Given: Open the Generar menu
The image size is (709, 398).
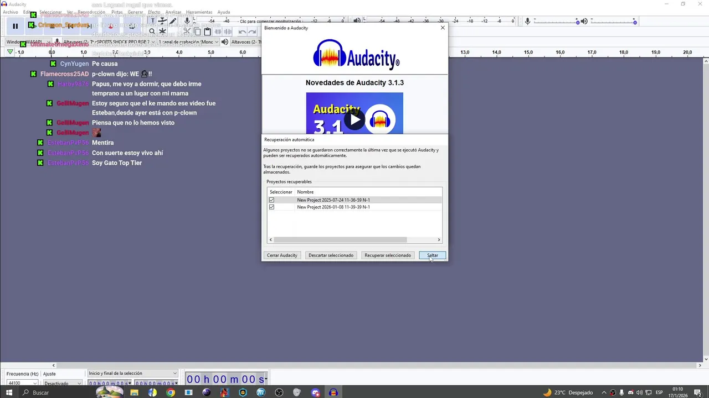Looking at the screenshot, I should (x=135, y=12).
